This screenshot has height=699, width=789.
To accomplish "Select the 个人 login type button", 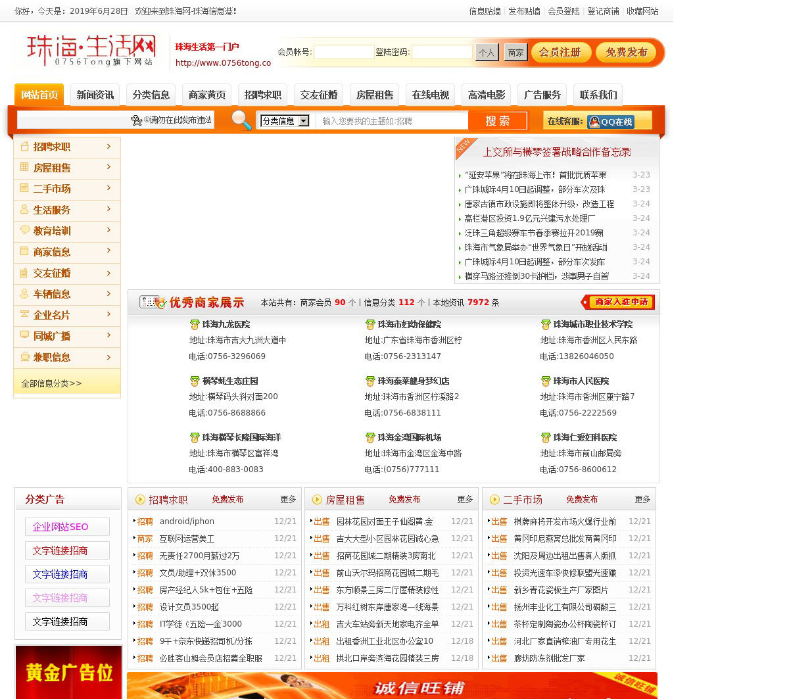I will (487, 53).
